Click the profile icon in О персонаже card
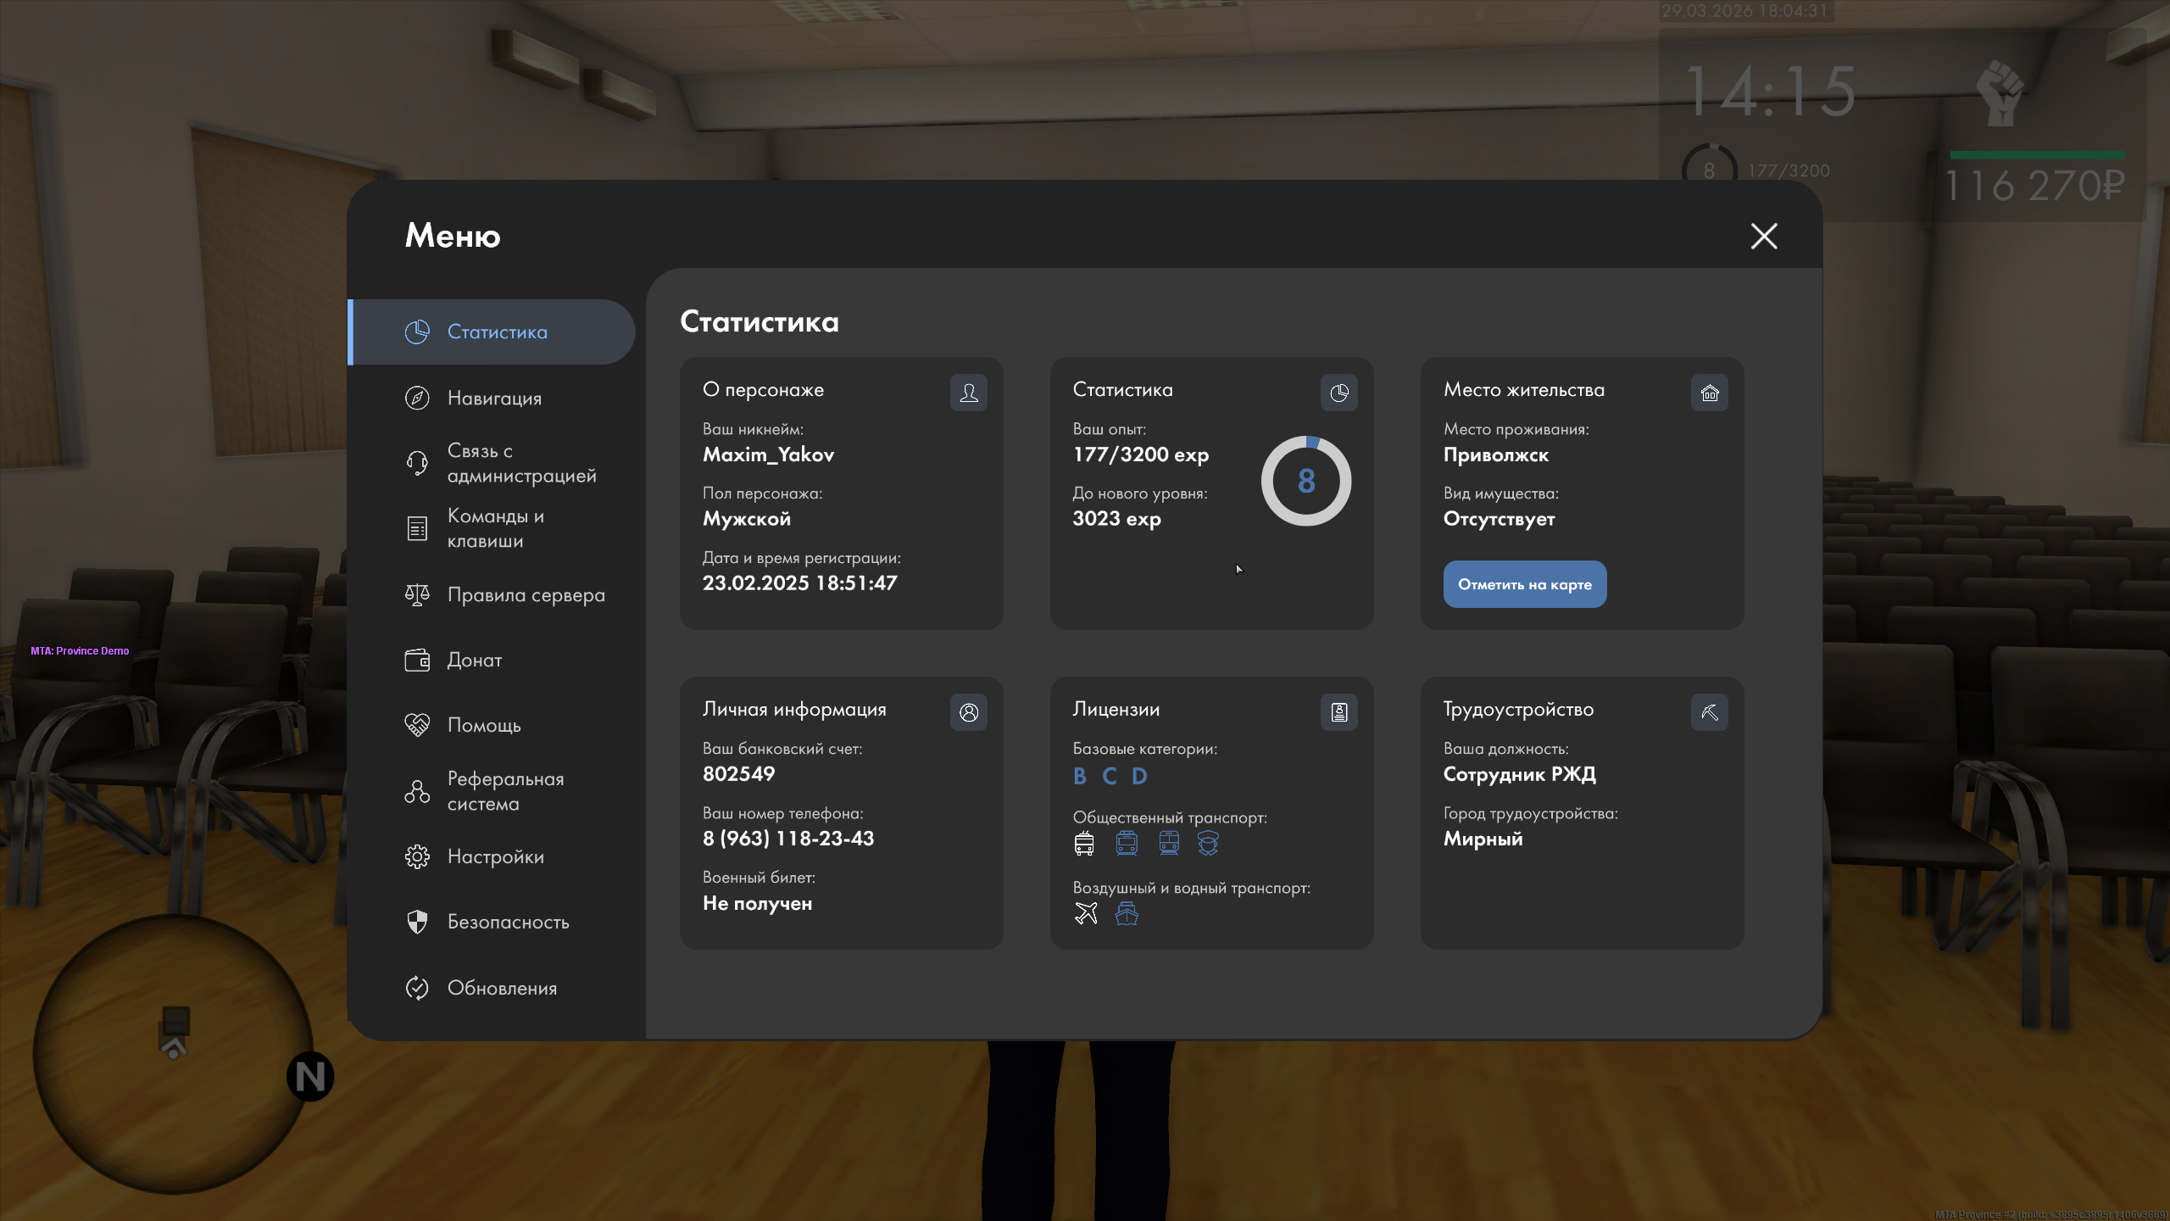The height and width of the screenshot is (1221, 2170). [x=968, y=393]
